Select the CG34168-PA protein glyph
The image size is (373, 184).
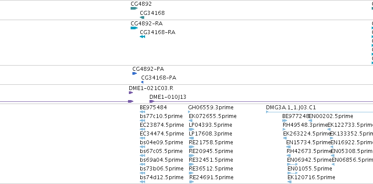coord(142,82)
